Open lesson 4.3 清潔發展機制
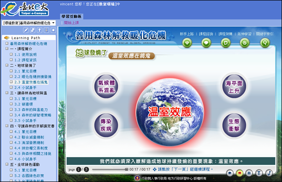Screen dimensions: 282x182 [29, 142]
